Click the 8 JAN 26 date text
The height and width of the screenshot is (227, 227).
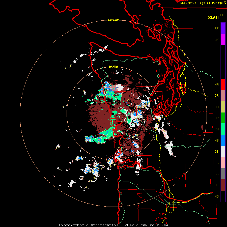[x=145, y=225]
